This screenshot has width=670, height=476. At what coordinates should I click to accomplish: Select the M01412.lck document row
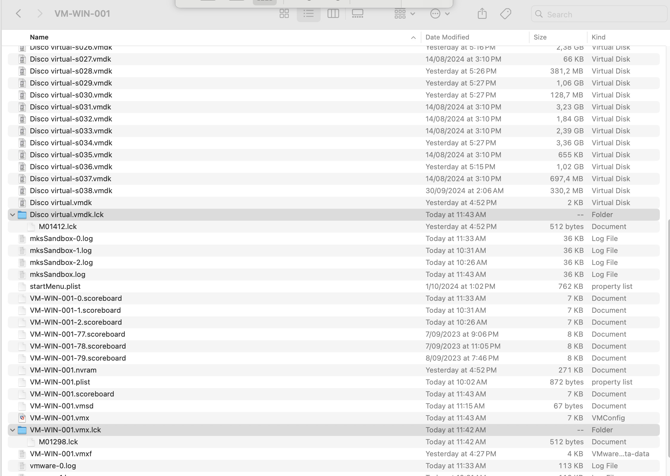[58, 227]
